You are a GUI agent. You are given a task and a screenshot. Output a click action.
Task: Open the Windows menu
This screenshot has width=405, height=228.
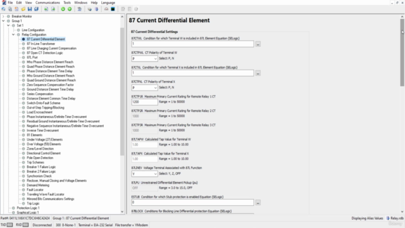pos(80,3)
